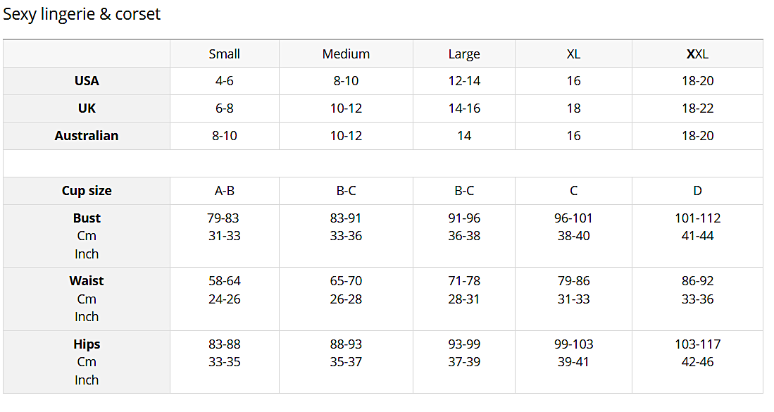This screenshot has width=774, height=412.
Task: Click the XL column header
Action: [x=573, y=54]
